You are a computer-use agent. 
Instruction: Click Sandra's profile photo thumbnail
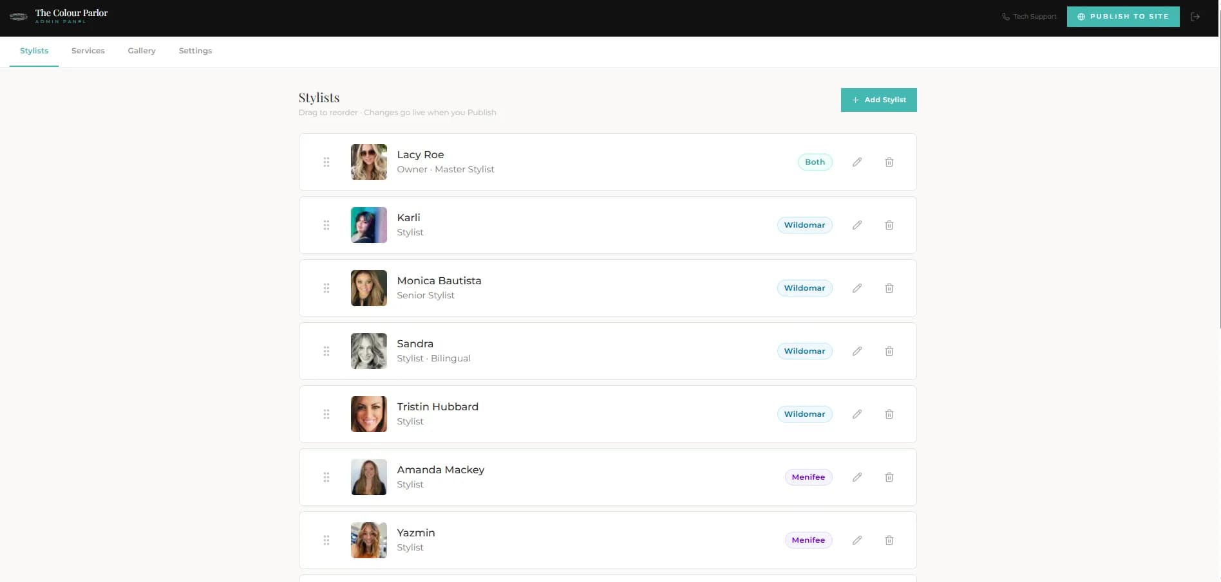tap(369, 351)
